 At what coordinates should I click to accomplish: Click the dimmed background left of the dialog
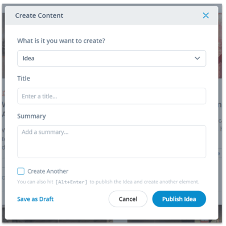pyautogui.click(x=3, y=114)
